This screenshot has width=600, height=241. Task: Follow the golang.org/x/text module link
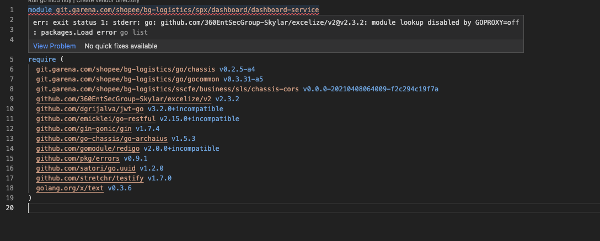tap(70, 188)
